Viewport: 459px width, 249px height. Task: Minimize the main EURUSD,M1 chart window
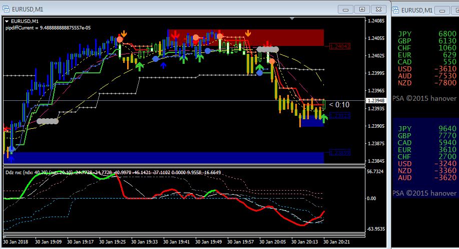[x=345, y=9]
